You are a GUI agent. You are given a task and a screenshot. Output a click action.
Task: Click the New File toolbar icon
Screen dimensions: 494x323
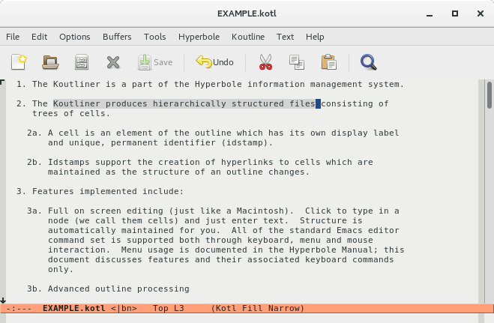pyautogui.click(x=19, y=62)
